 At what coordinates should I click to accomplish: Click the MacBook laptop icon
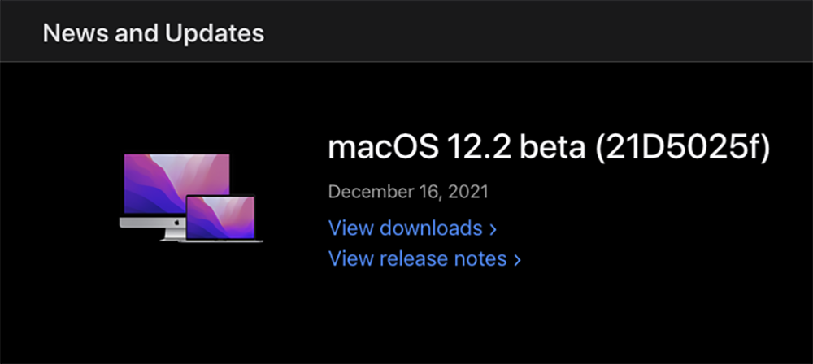(222, 219)
